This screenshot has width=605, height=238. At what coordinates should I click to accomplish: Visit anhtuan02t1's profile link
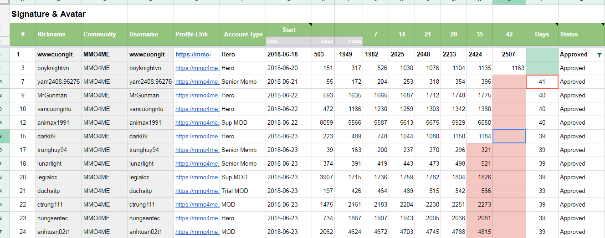coord(197,232)
